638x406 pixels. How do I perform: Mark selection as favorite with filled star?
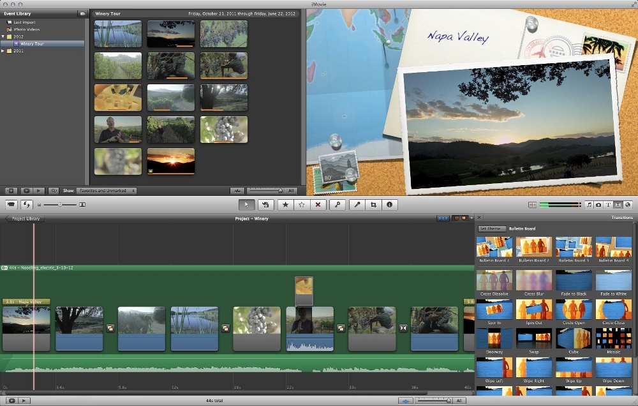(285, 204)
